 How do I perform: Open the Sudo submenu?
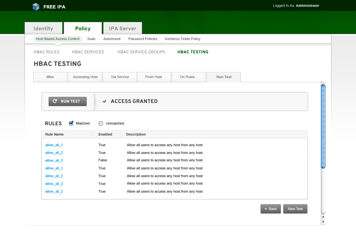91,39
